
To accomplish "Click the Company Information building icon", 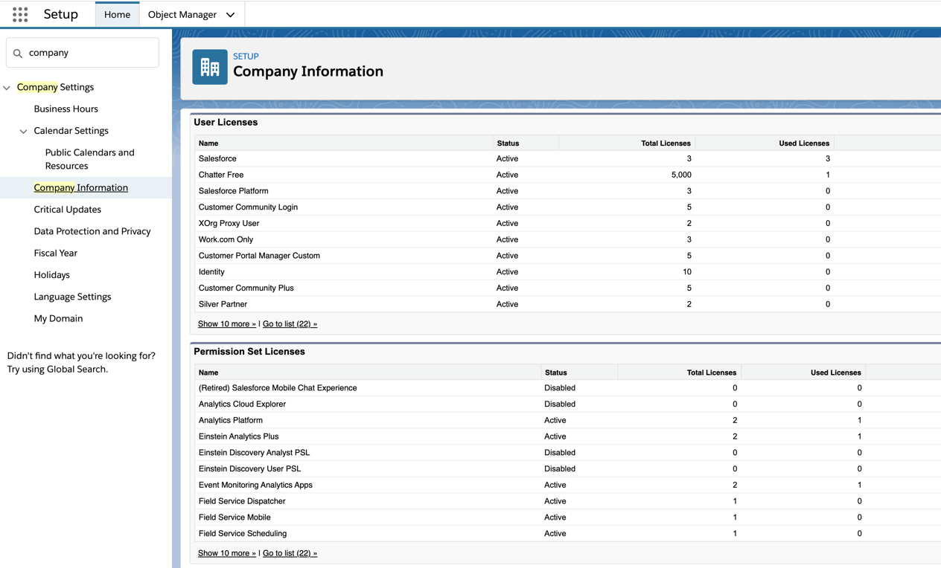I will click(210, 67).
